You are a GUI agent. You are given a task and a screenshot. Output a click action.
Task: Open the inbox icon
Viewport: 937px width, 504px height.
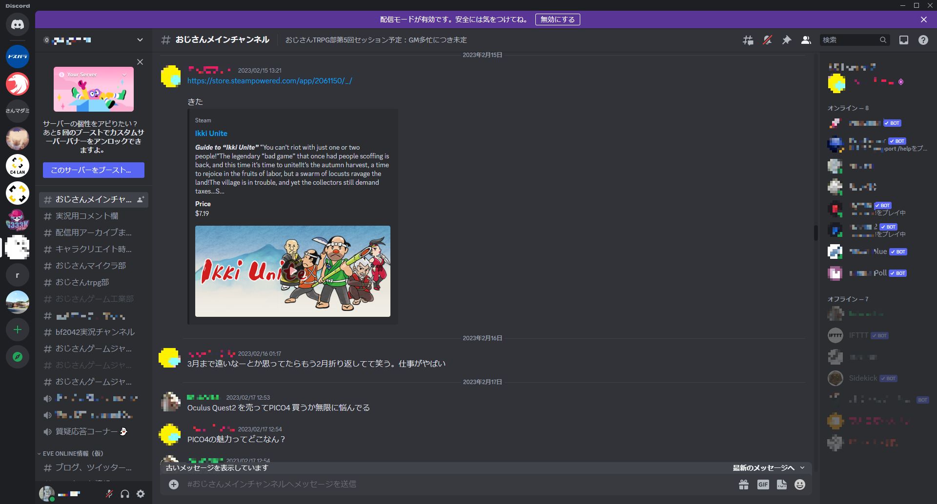905,39
